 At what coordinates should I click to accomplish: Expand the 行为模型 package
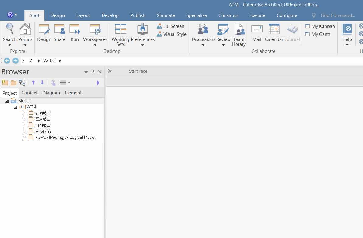pos(24,114)
